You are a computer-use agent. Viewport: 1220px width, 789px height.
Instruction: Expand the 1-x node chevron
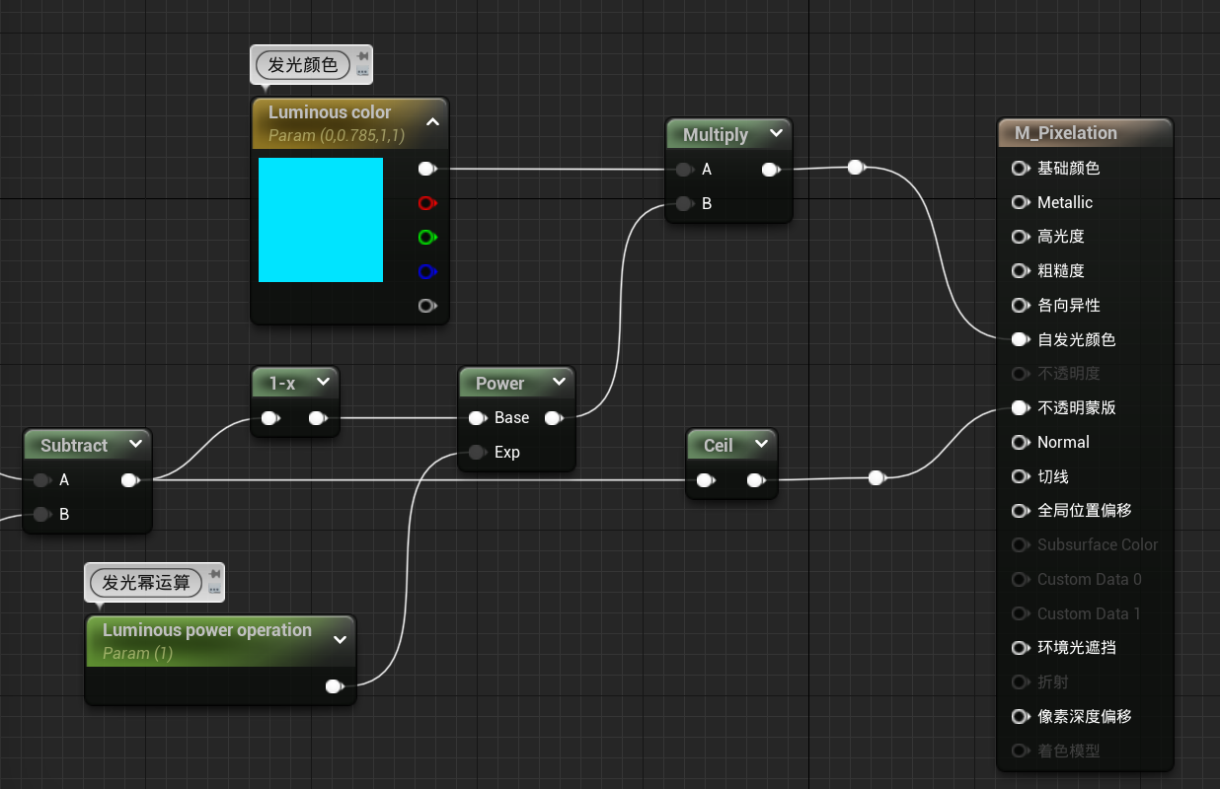(x=323, y=382)
